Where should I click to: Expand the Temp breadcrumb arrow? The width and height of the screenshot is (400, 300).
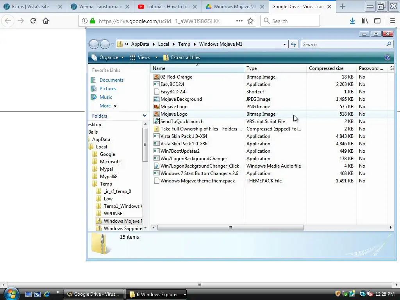(195, 45)
